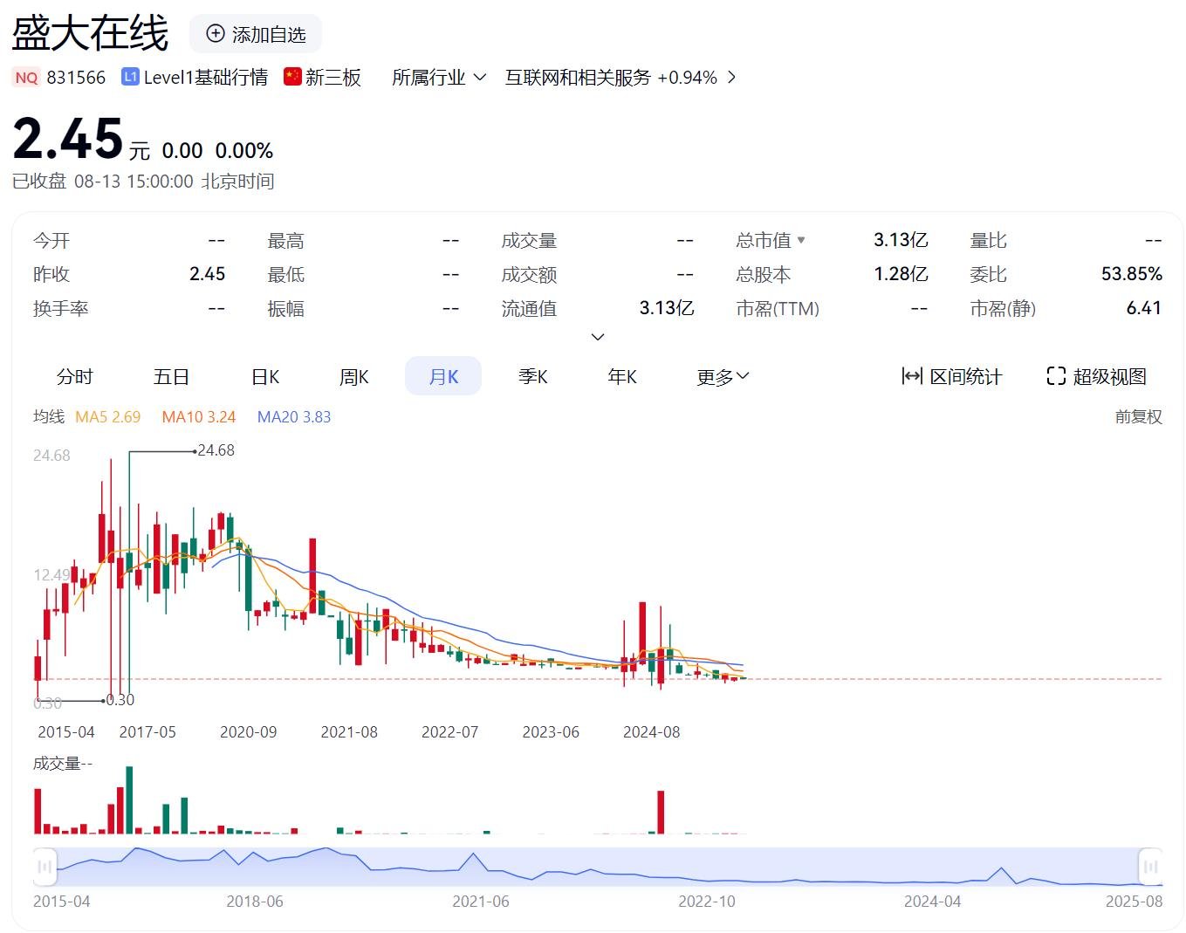Expand the 所属行业 dropdown
1186x933 pixels.
[x=439, y=78]
